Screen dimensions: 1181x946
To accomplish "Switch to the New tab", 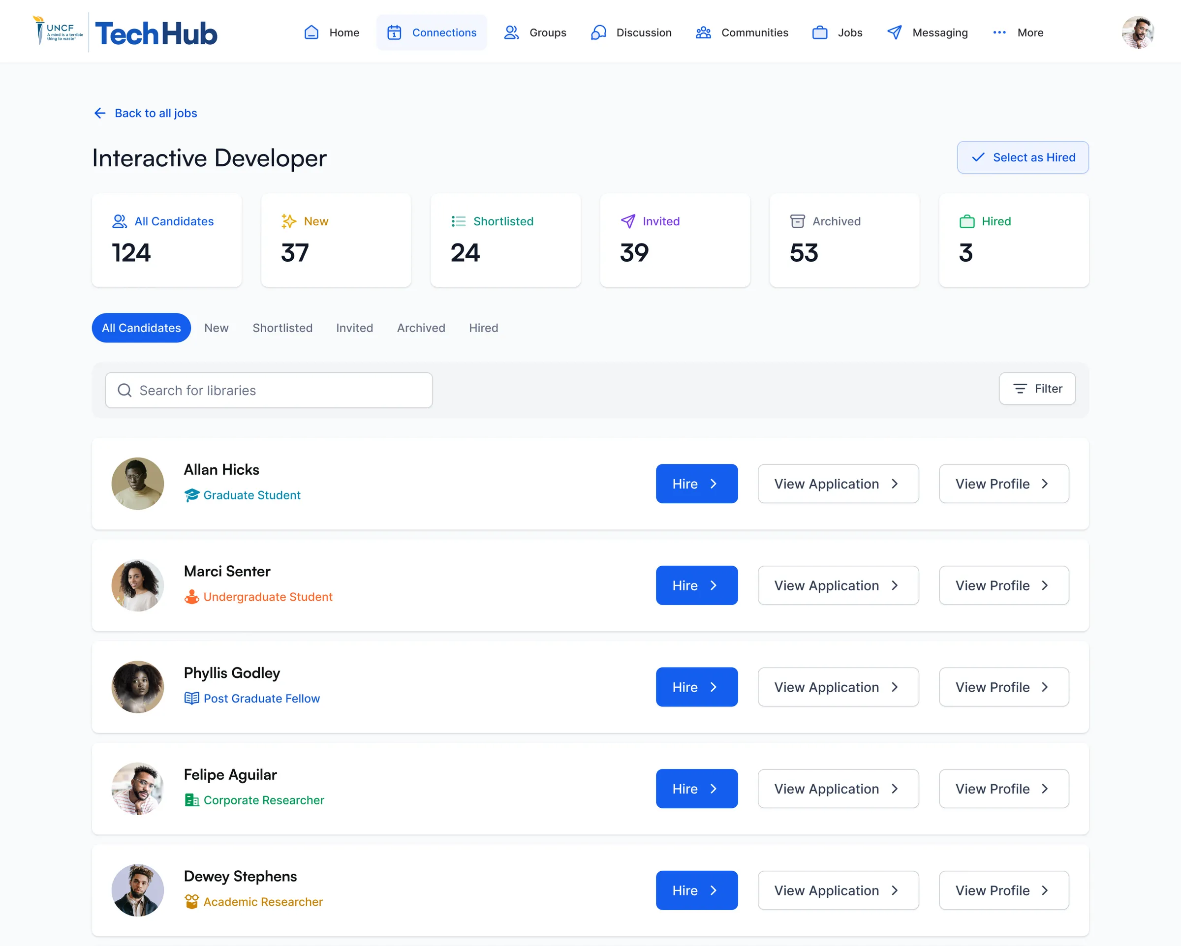I will pyautogui.click(x=217, y=328).
